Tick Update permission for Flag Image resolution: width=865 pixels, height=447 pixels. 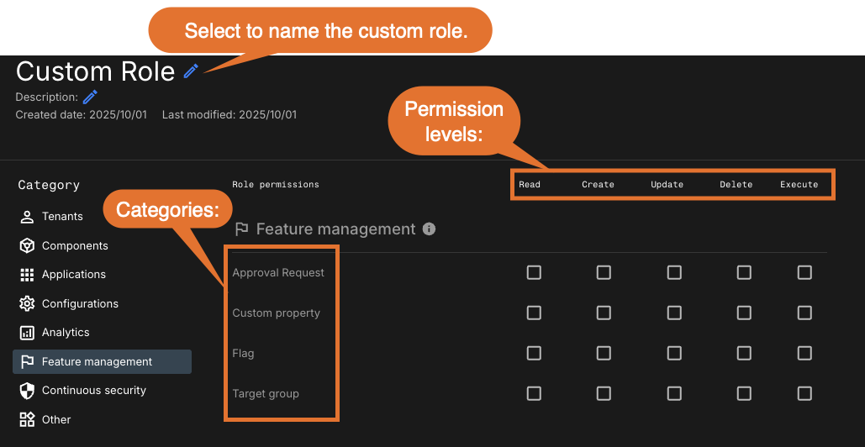click(674, 353)
